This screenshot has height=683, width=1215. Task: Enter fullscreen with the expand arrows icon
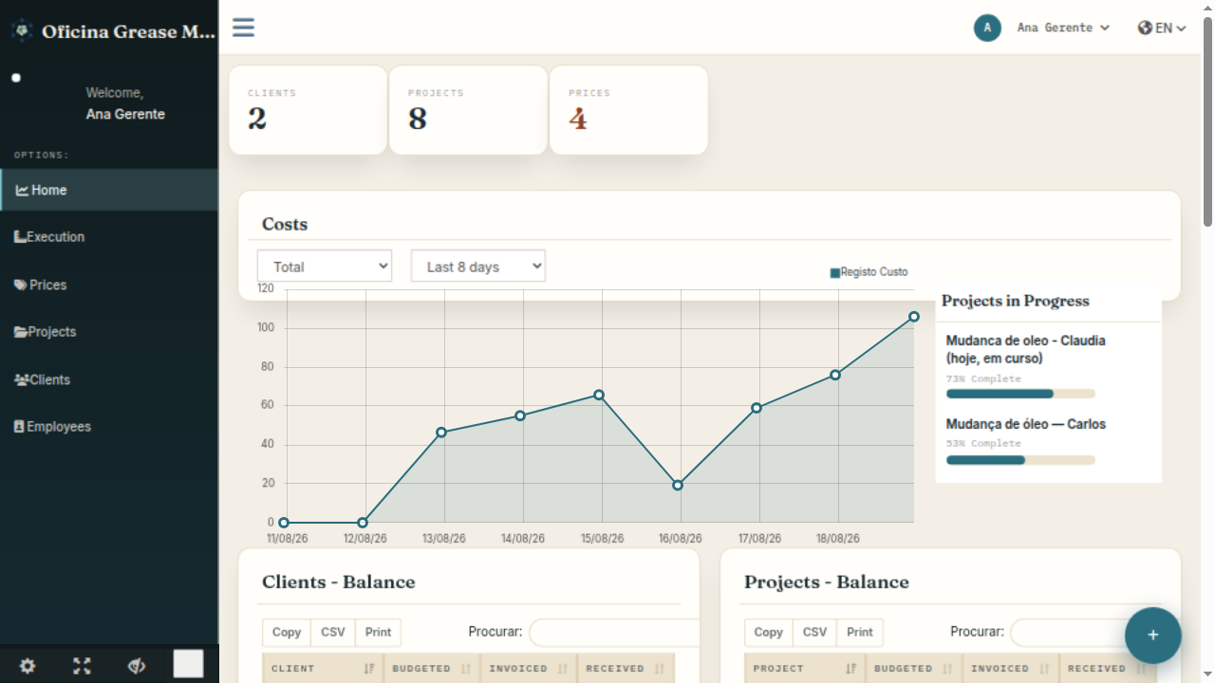[82, 666]
